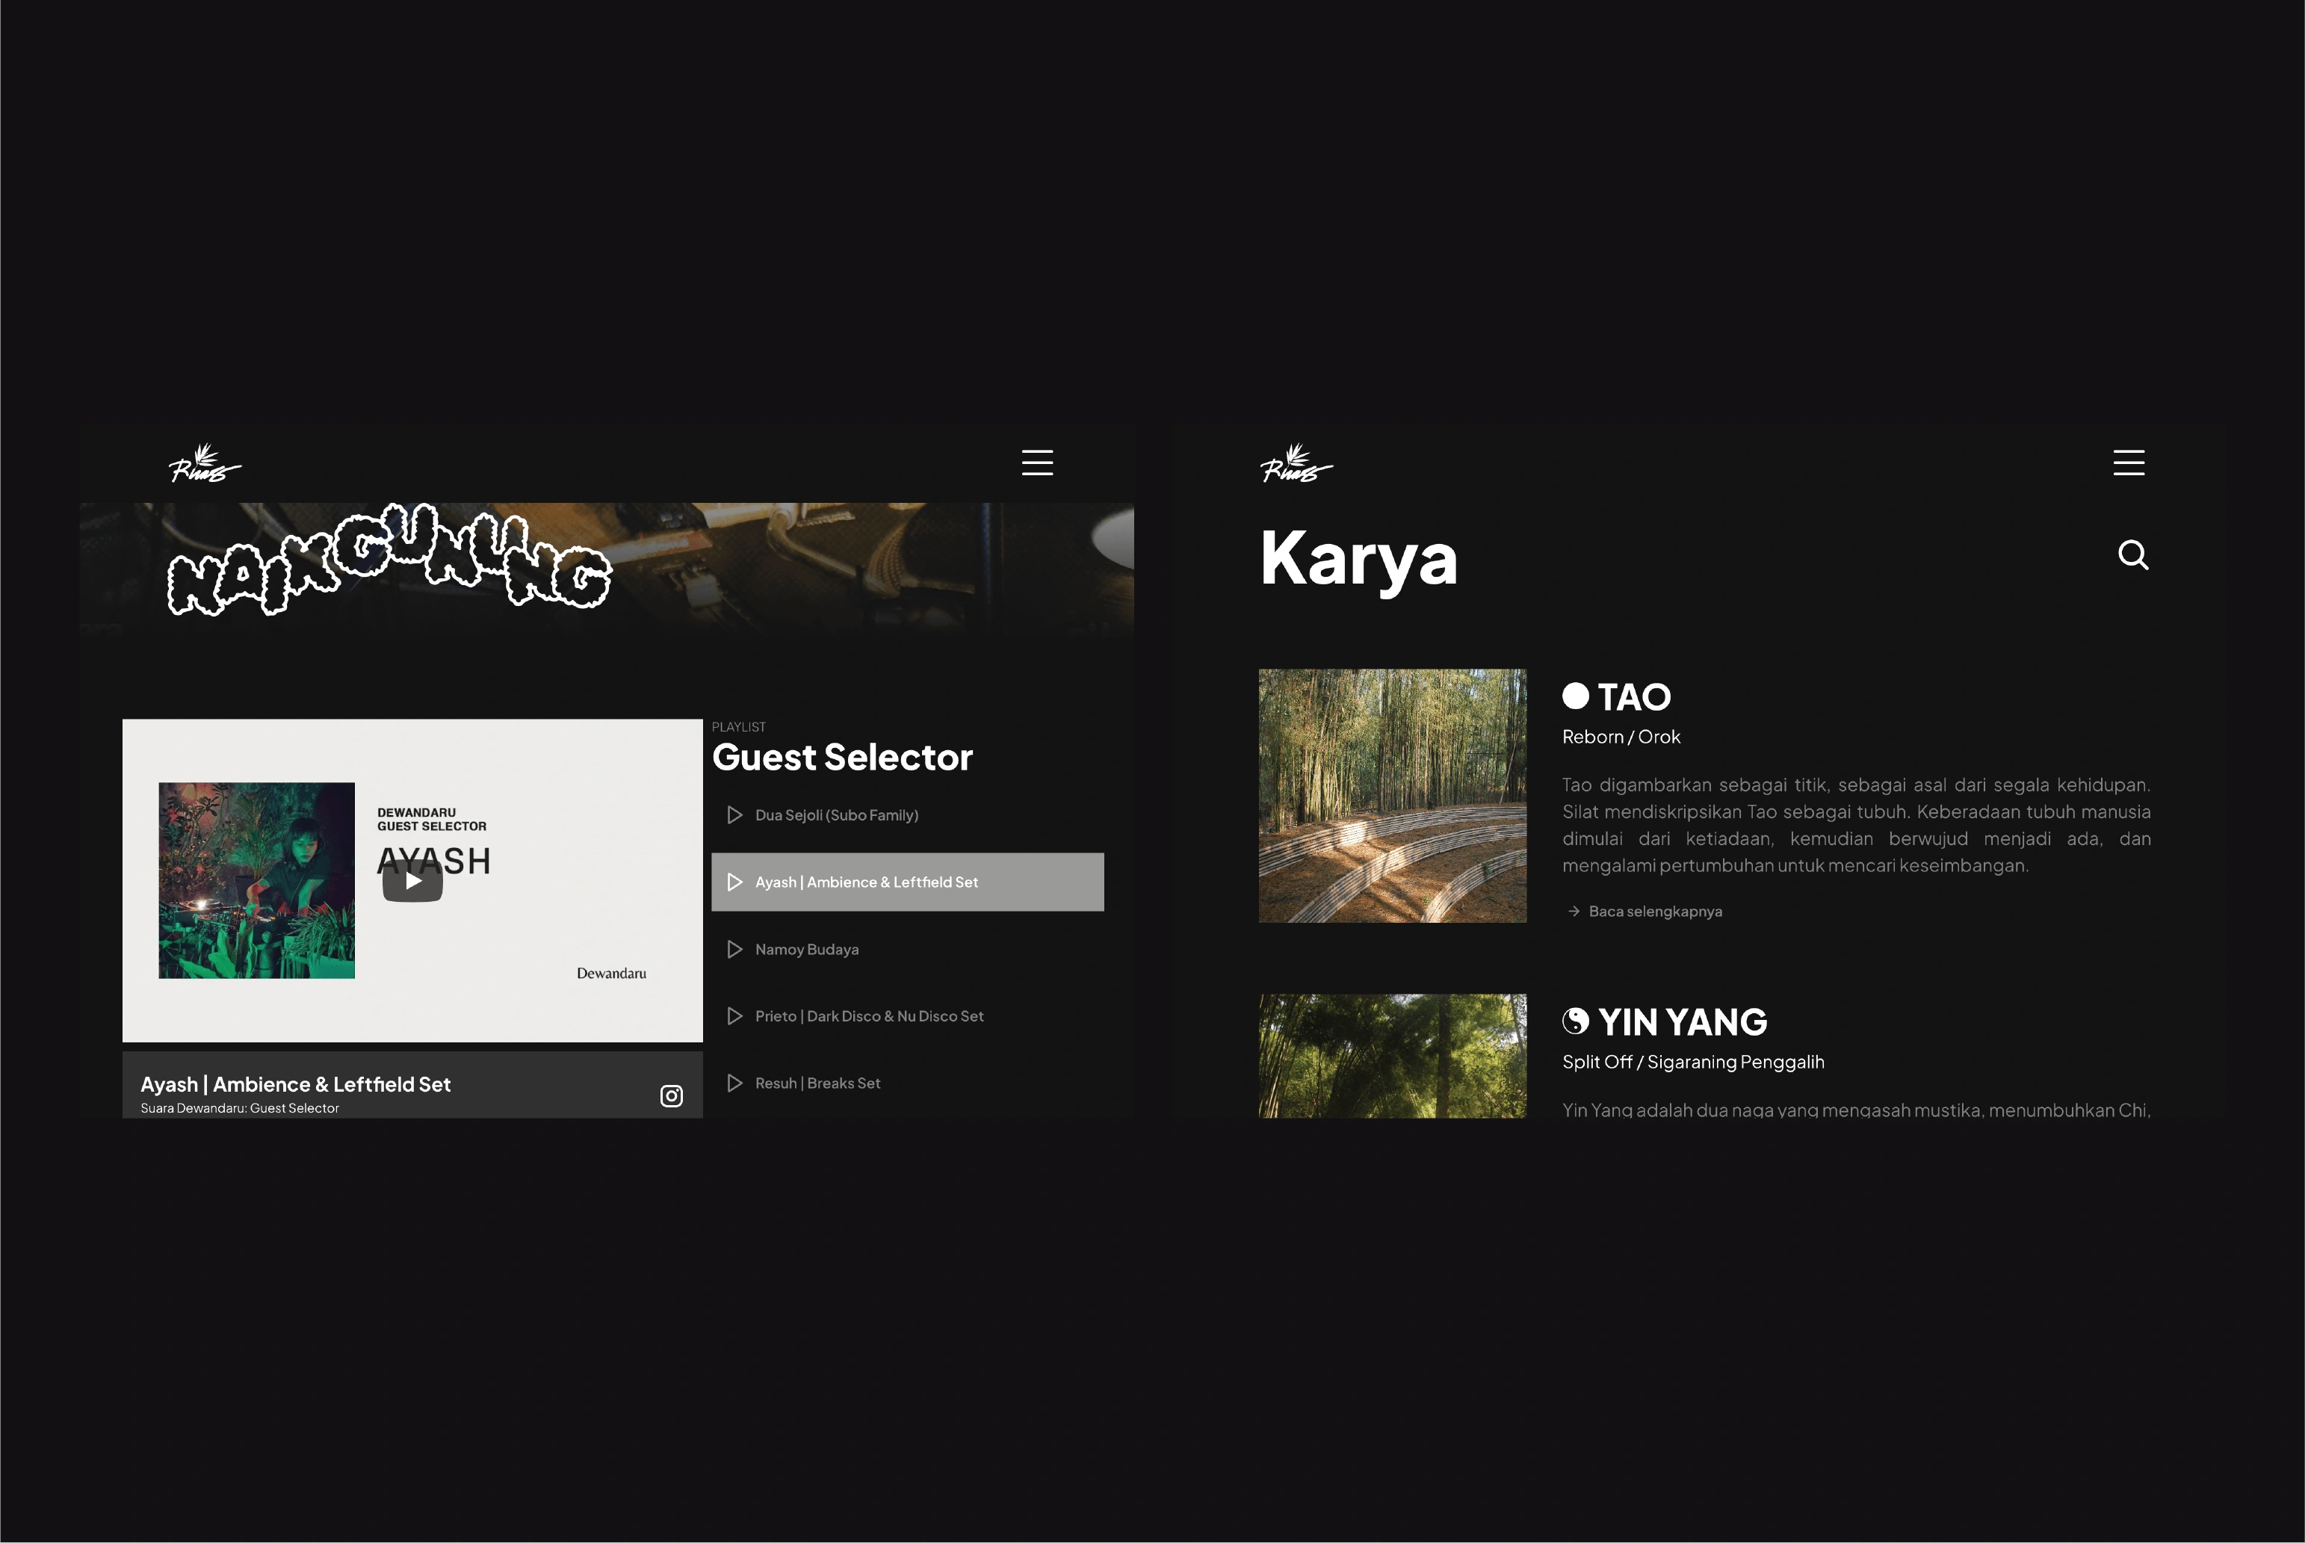Click the Ruang logo on left page
2305x1543 pixels.
click(204, 463)
